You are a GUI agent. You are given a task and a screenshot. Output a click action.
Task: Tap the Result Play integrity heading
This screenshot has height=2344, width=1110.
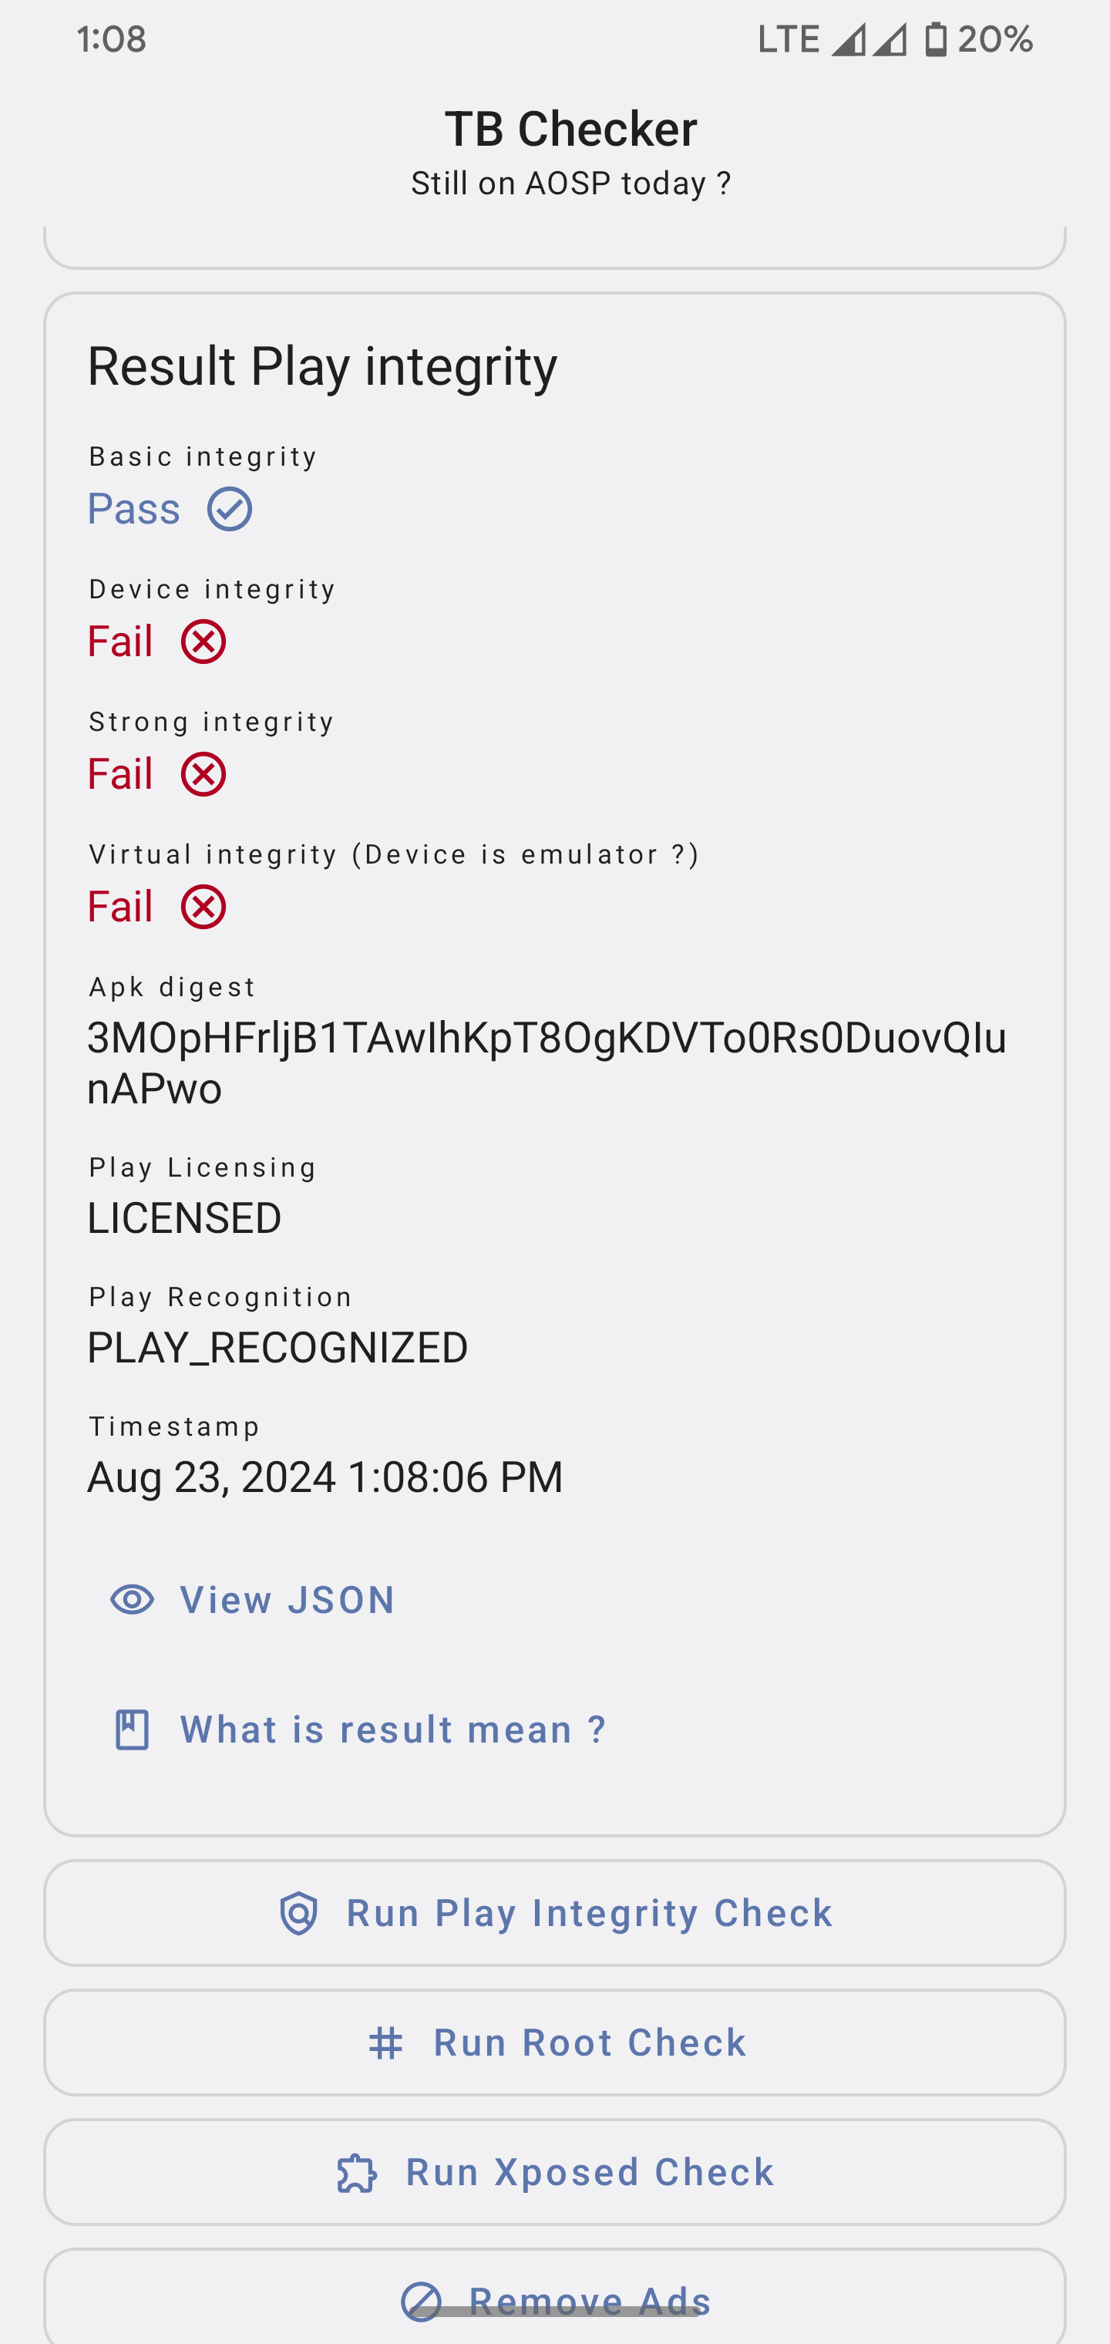321,367
